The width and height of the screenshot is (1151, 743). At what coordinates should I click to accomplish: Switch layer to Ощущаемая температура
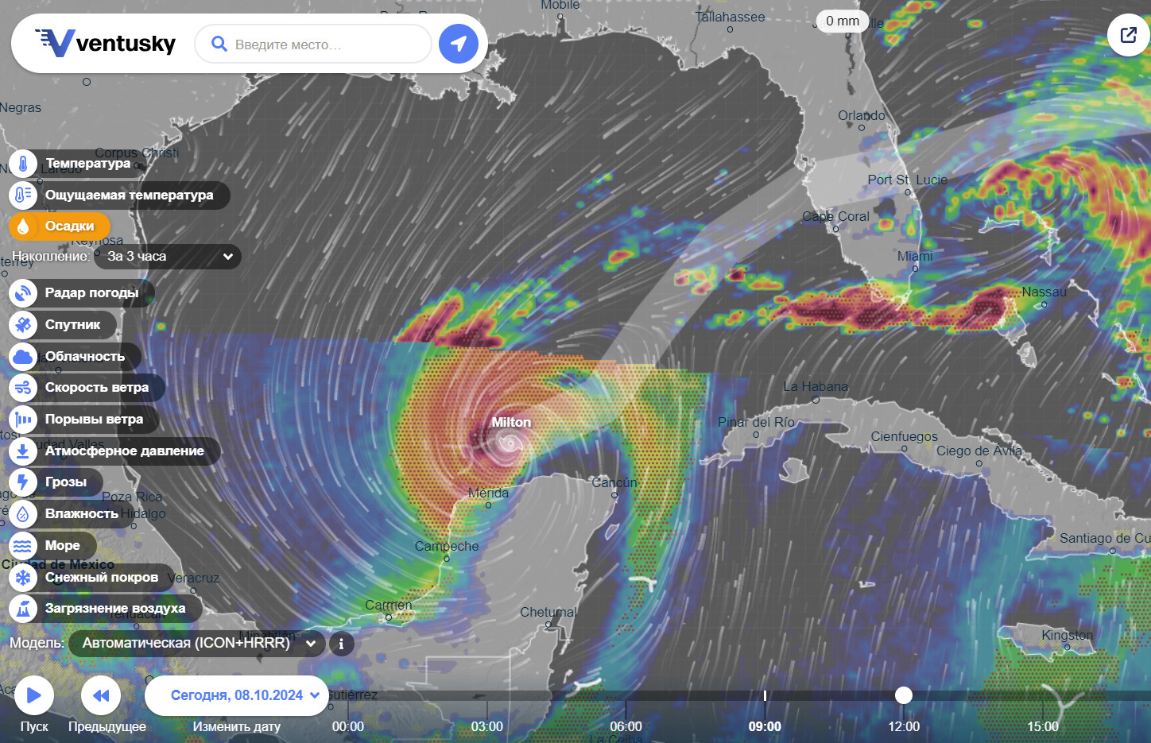pos(129,195)
